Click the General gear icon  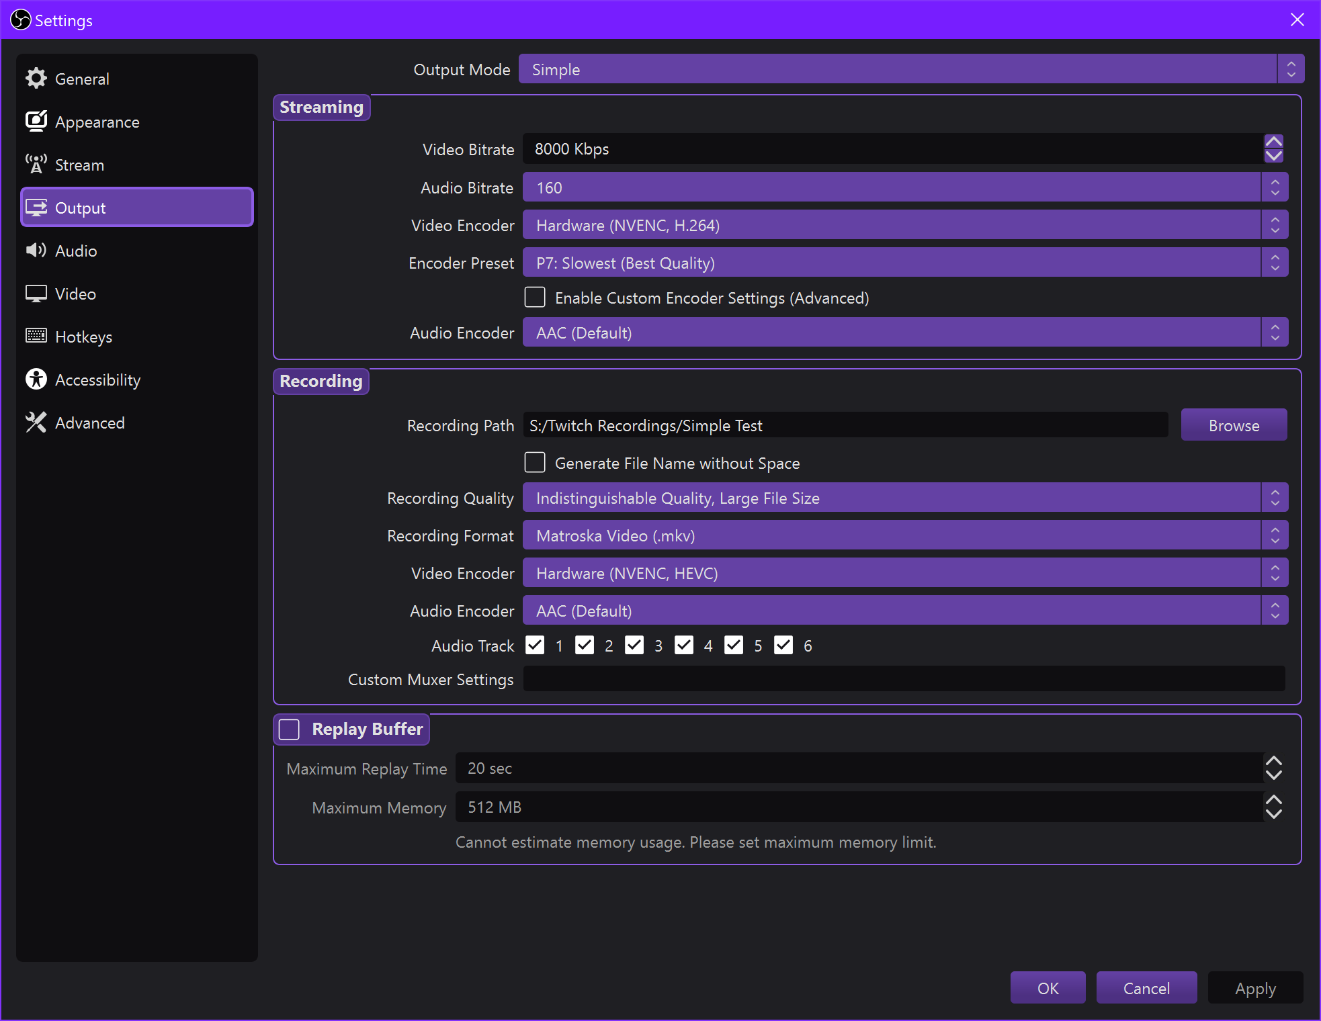36,79
